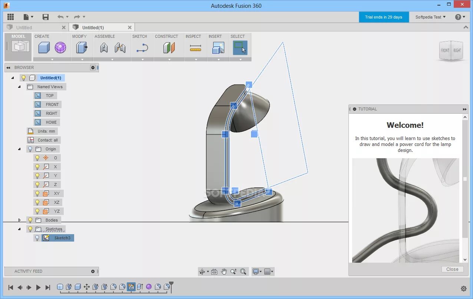Select the Insert image tool
The height and width of the screenshot is (299, 473).
click(x=218, y=47)
